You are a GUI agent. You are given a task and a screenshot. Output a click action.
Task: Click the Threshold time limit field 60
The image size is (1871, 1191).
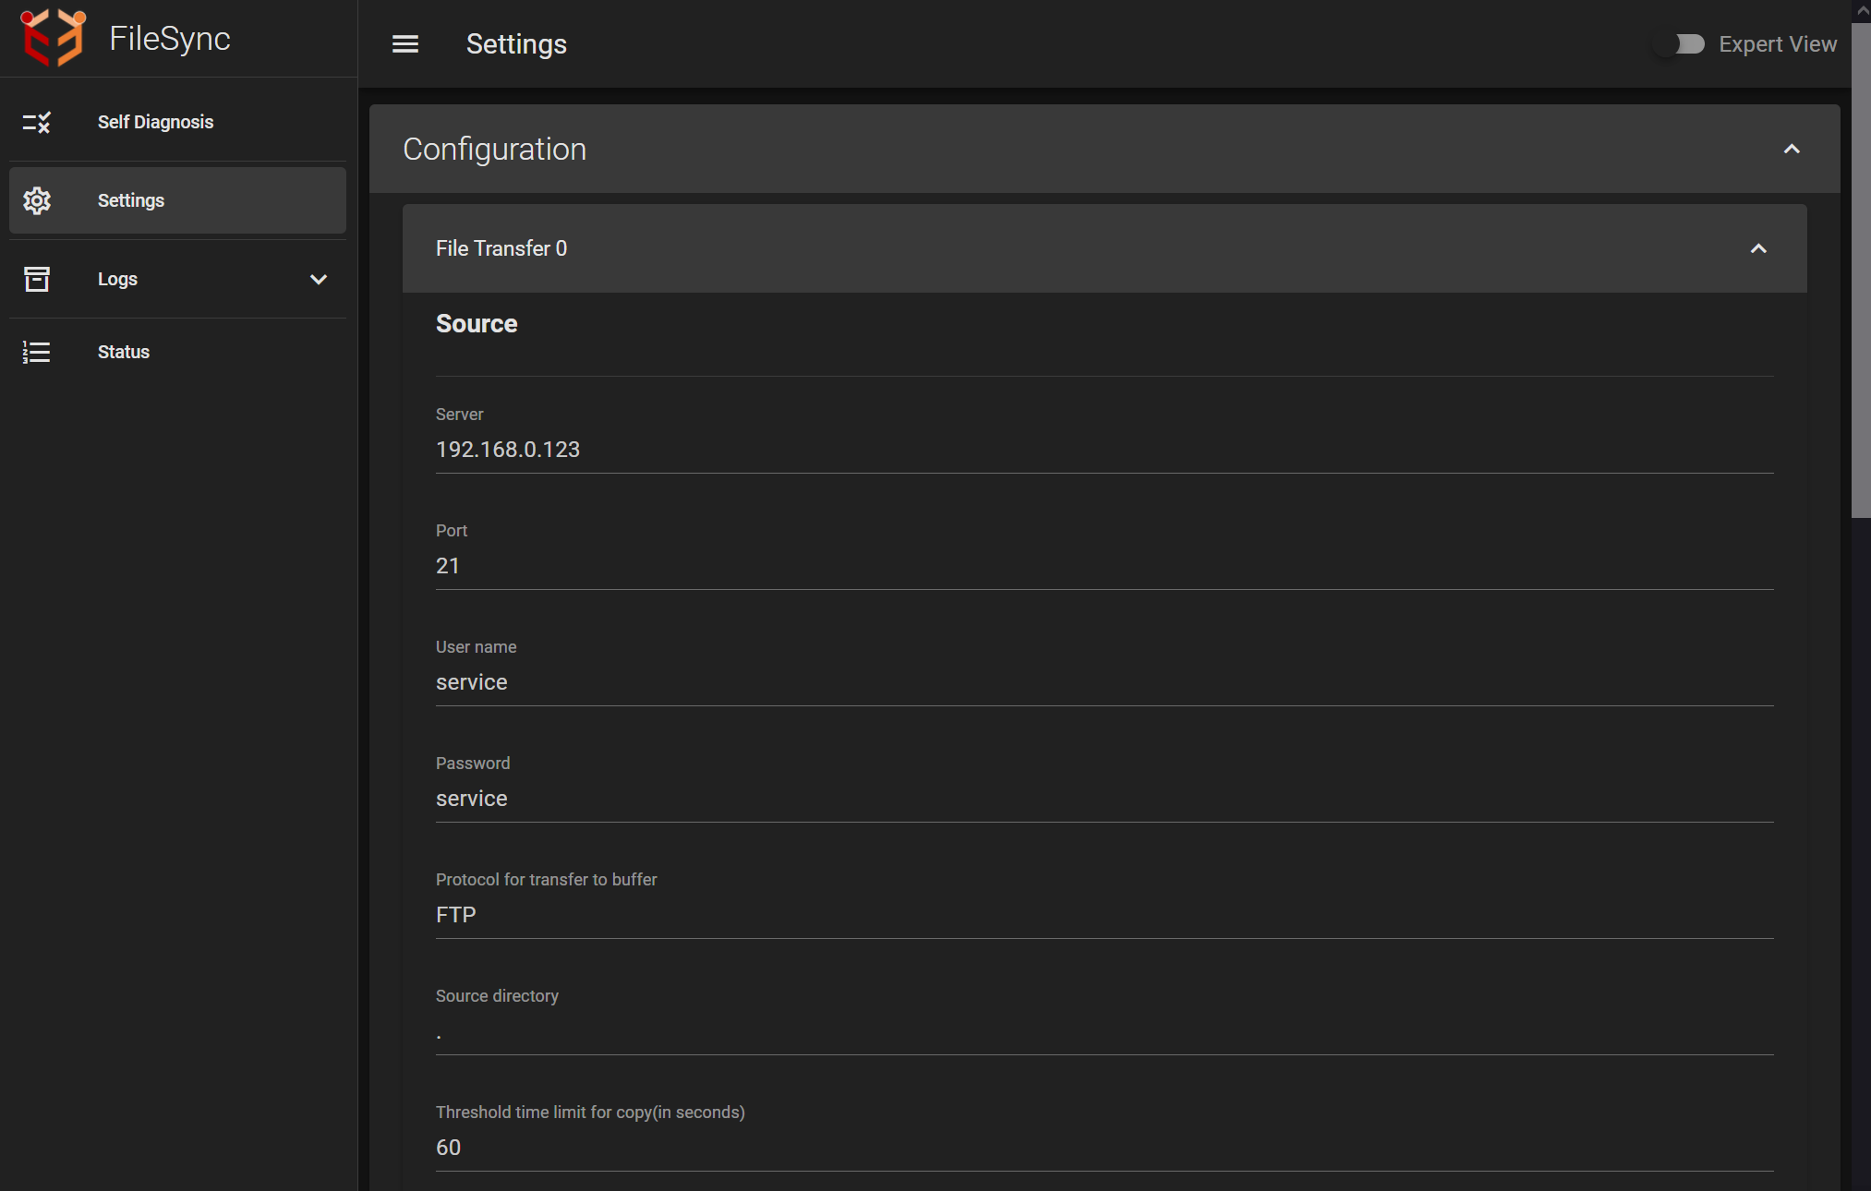1104,1148
